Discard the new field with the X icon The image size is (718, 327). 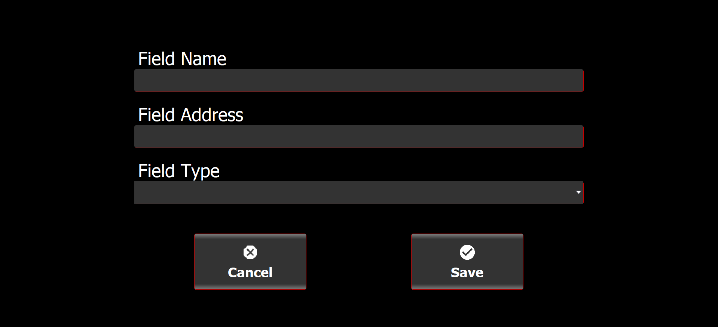point(250,252)
